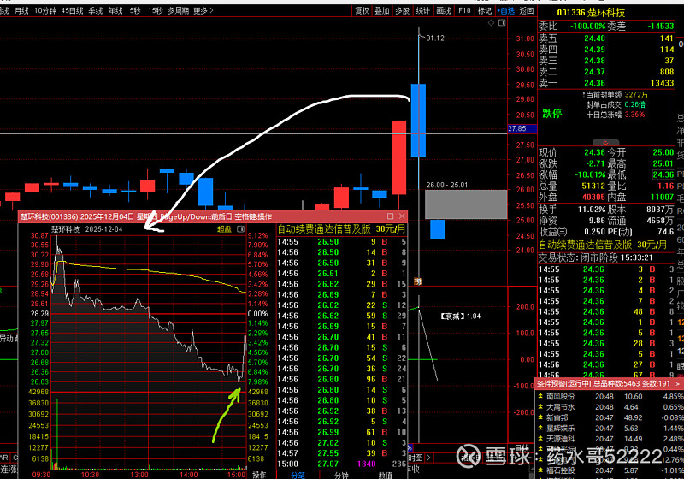This screenshot has width=684, height=479.
Task: Click the 返回 back button
Action: click(527, 11)
